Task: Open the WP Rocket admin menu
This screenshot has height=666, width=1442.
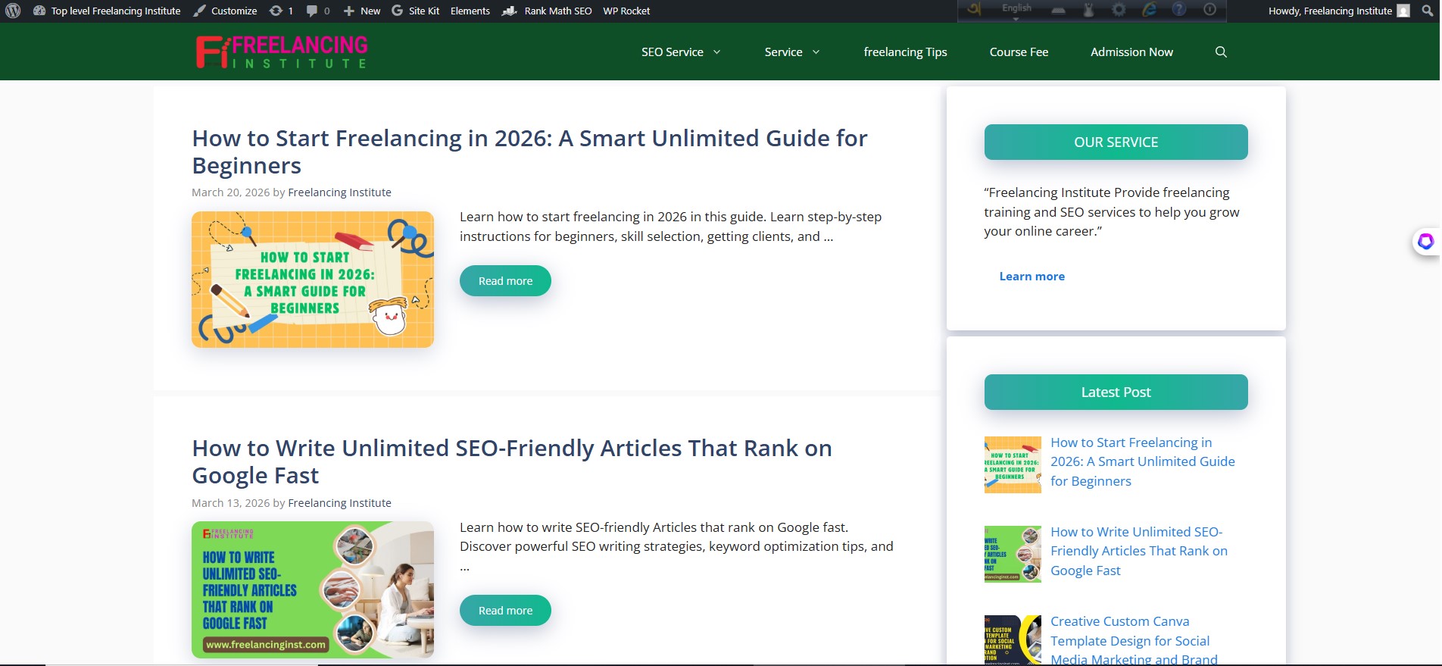Action: 626,11
